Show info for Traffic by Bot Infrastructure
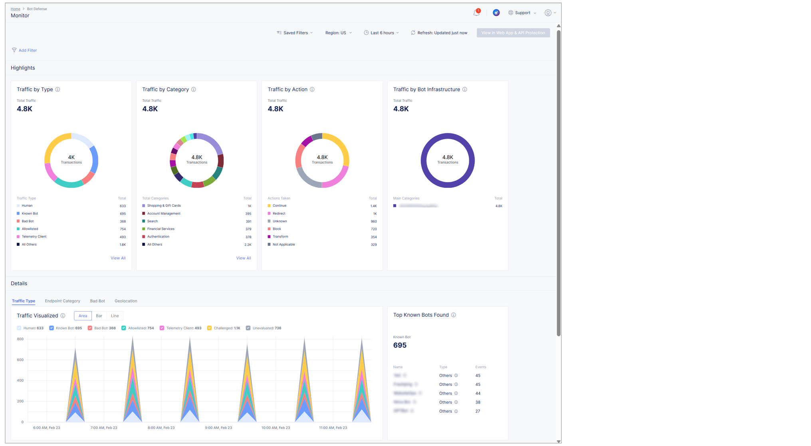Image resolution: width=811 pixels, height=446 pixels. click(465, 89)
